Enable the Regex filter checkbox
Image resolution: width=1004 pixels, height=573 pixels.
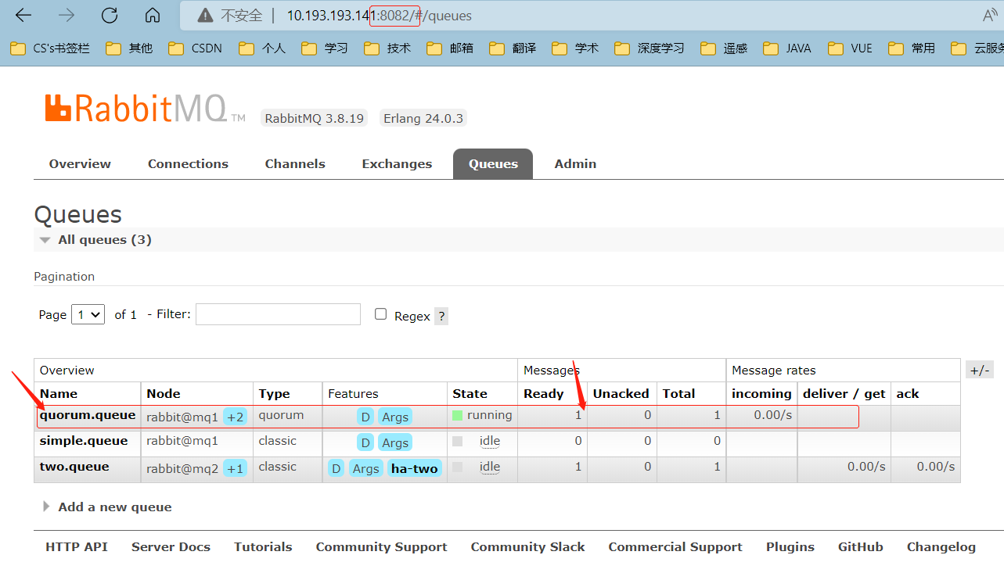pos(380,314)
